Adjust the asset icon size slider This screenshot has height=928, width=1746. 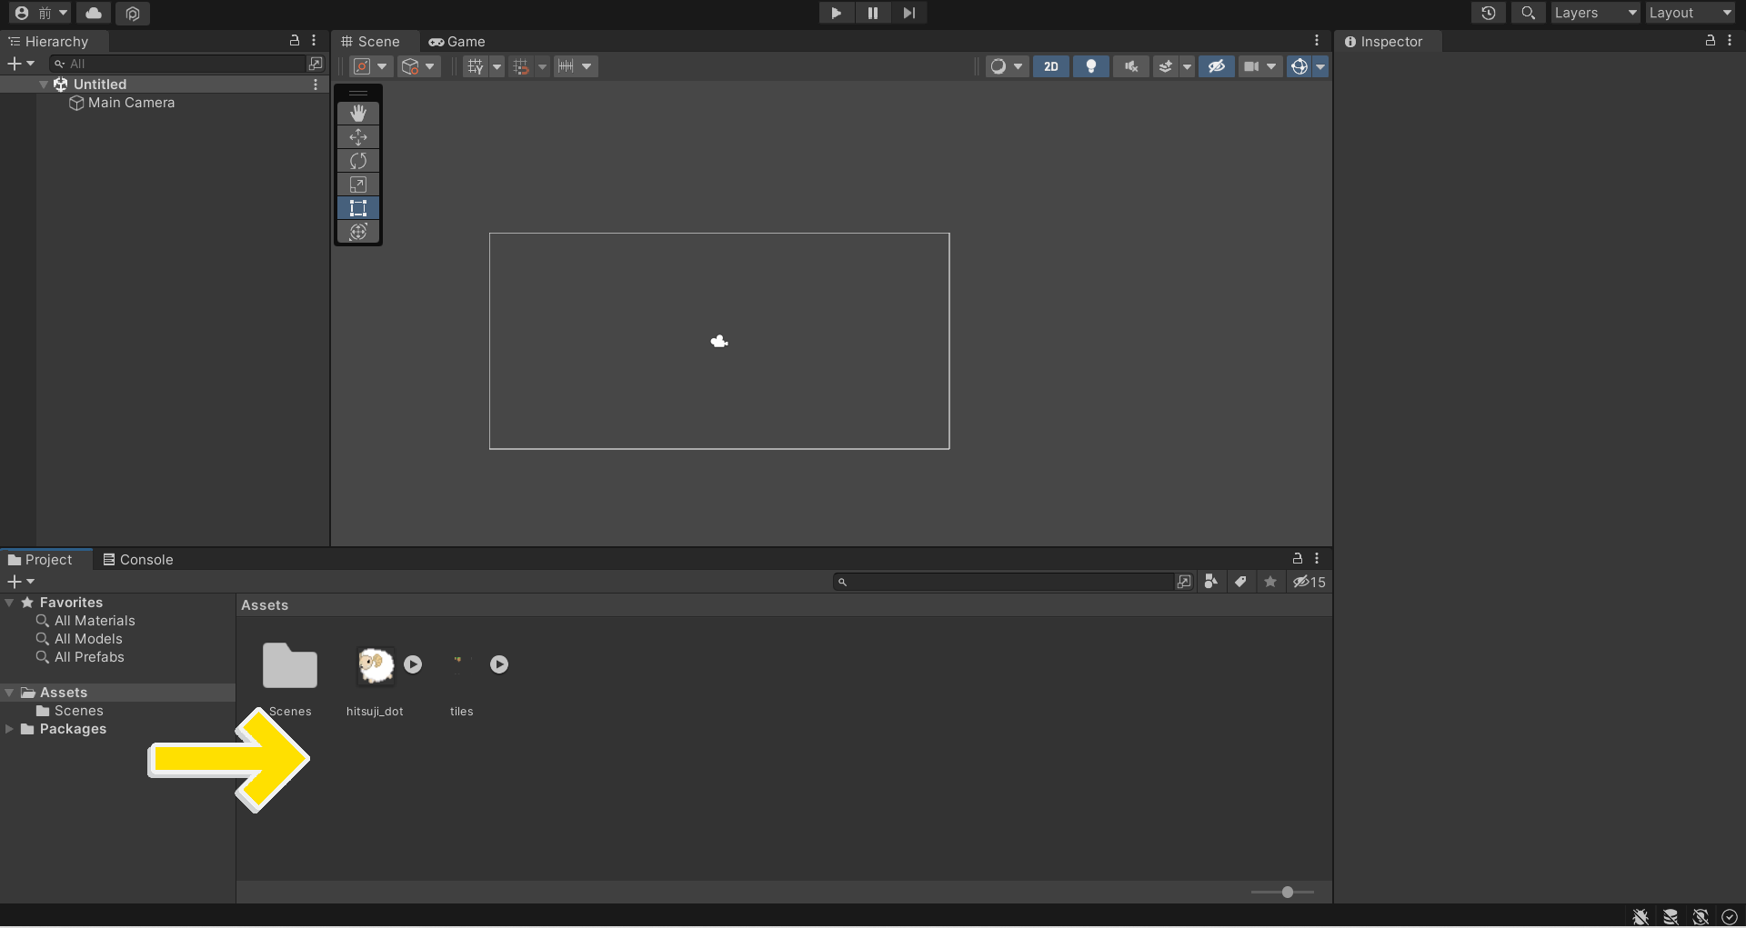[1287, 893]
